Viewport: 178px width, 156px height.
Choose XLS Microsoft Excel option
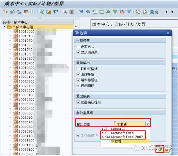pos(125,133)
